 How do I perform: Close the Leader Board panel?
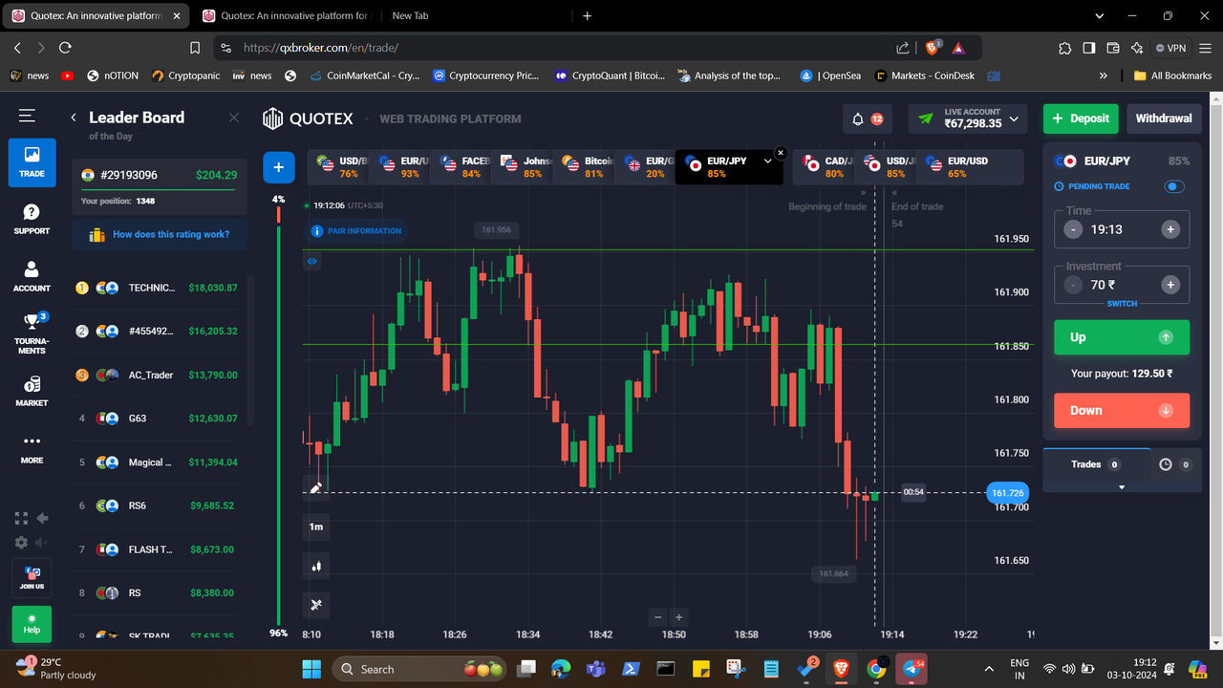click(234, 118)
